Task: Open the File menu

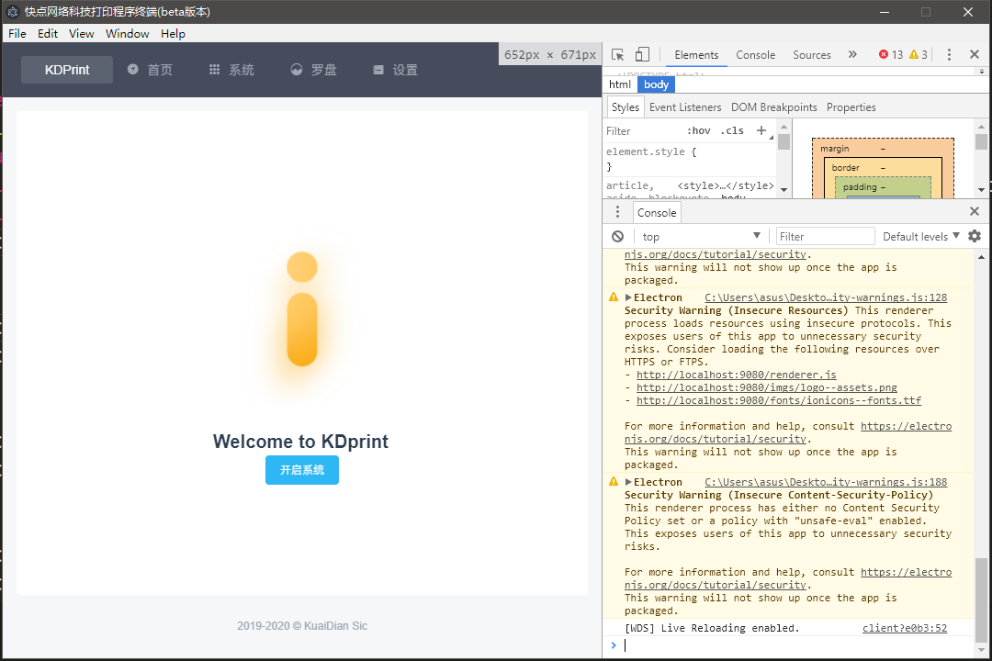Action: 17,34
